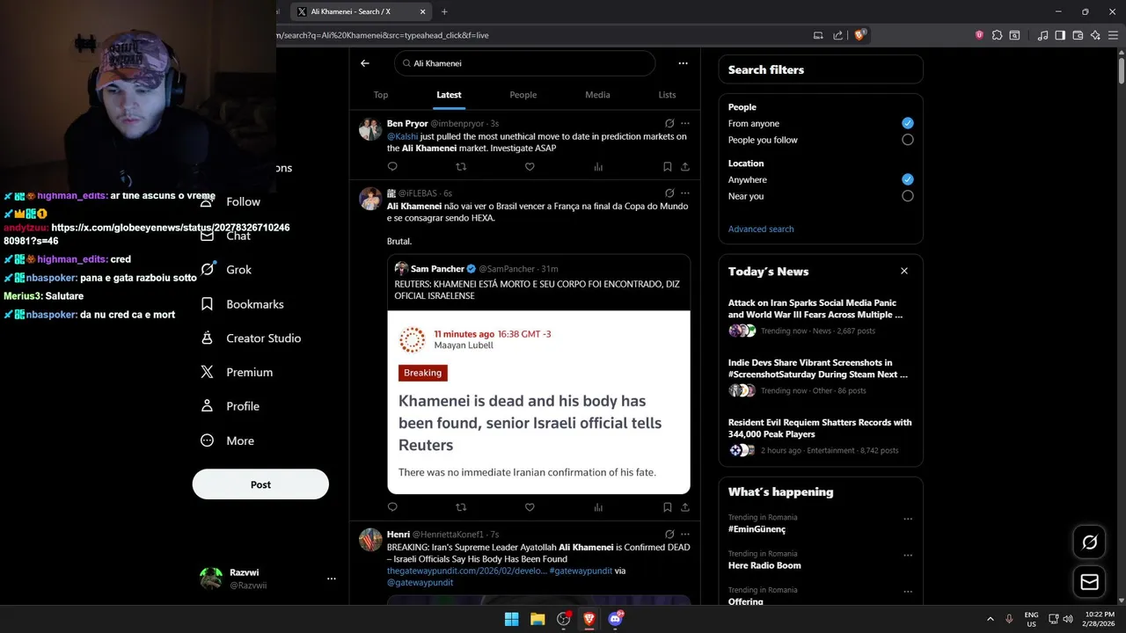
Task: Open thegatewaypundit.com link in Henri's post
Action: (x=466, y=571)
